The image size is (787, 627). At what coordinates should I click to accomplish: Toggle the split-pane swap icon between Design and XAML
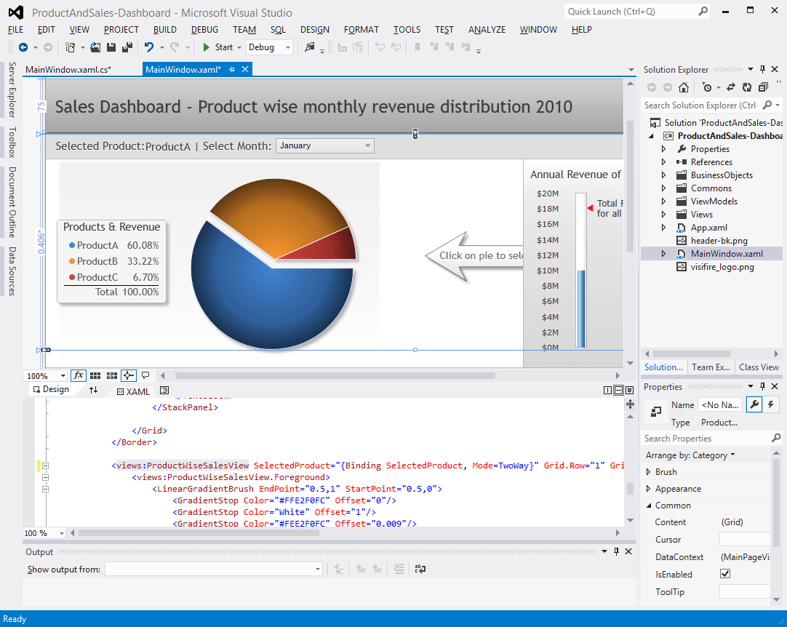pyautogui.click(x=94, y=390)
